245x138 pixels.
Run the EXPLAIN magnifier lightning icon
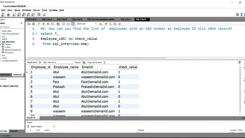tap(48, 24)
